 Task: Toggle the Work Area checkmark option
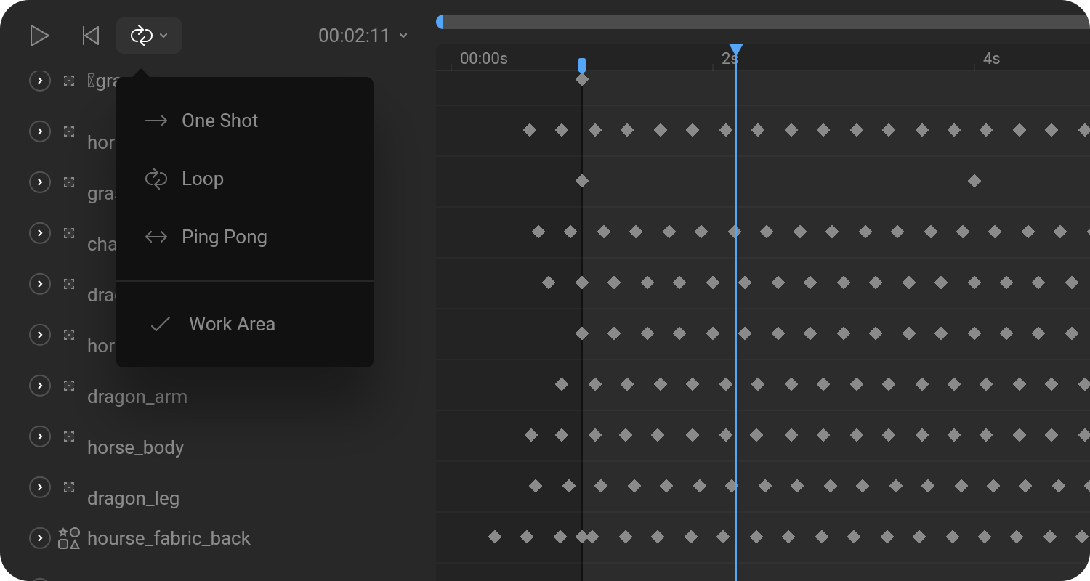coord(231,324)
